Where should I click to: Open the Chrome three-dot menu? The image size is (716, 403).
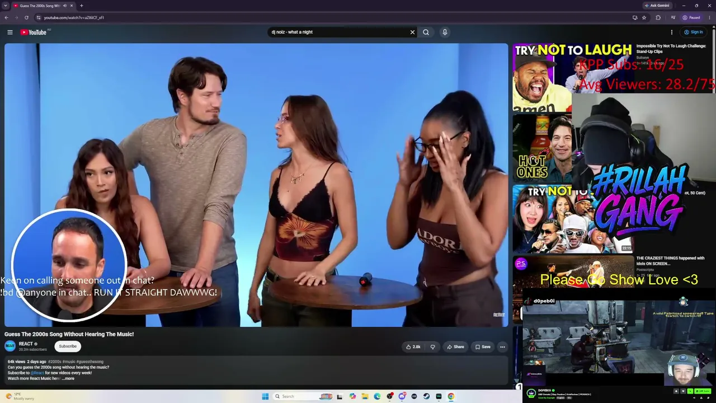click(x=709, y=17)
